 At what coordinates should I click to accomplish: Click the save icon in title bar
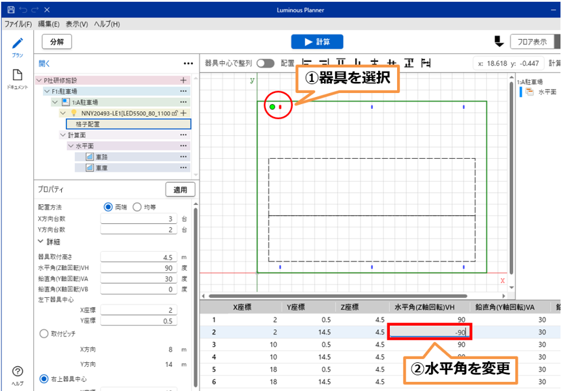pyautogui.click(x=10, y=10)
